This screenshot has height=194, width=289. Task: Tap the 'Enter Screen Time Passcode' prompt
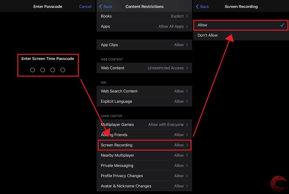[48, 59]
